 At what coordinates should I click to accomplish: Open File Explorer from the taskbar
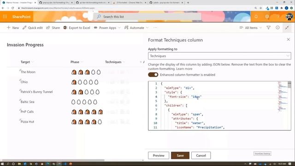(19, 164)
